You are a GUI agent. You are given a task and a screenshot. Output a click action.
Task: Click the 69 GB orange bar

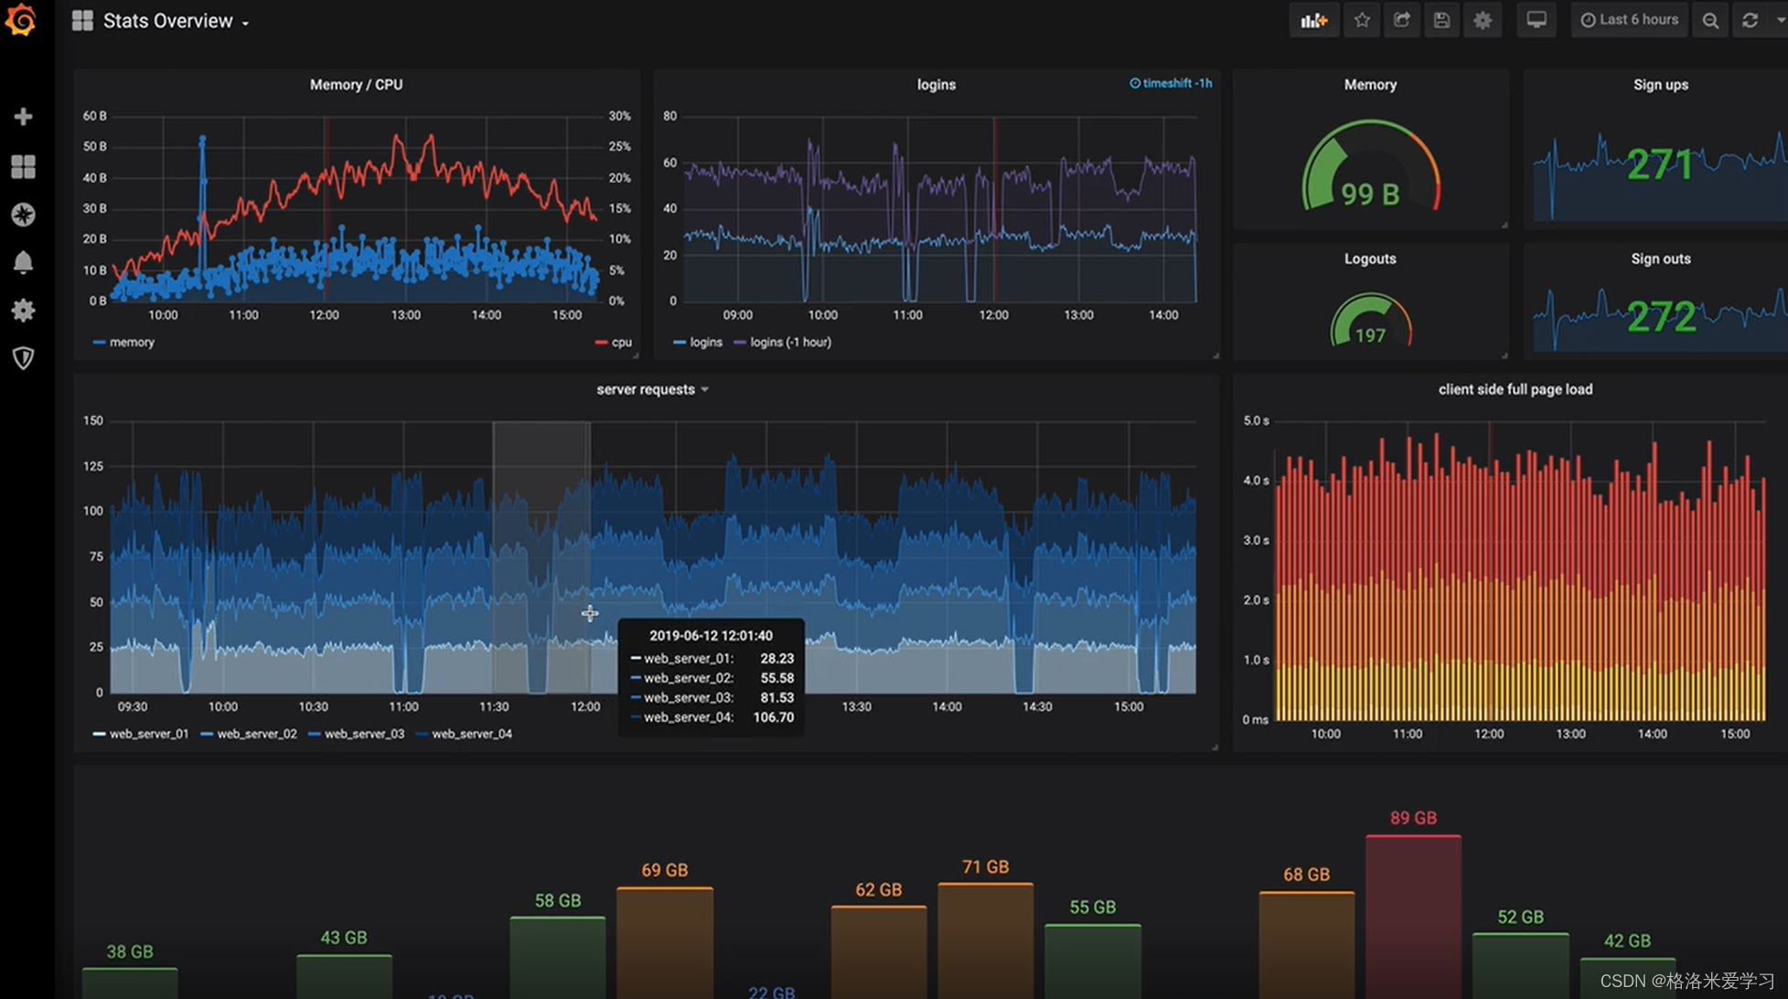click(x=664, y=942)
